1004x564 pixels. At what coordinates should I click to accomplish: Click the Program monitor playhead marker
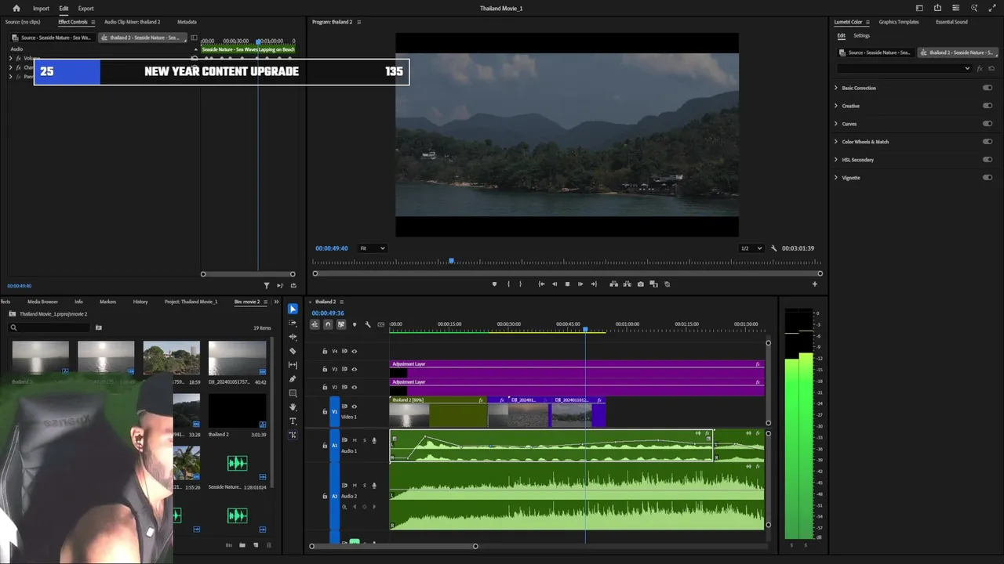tap(451, 261)
